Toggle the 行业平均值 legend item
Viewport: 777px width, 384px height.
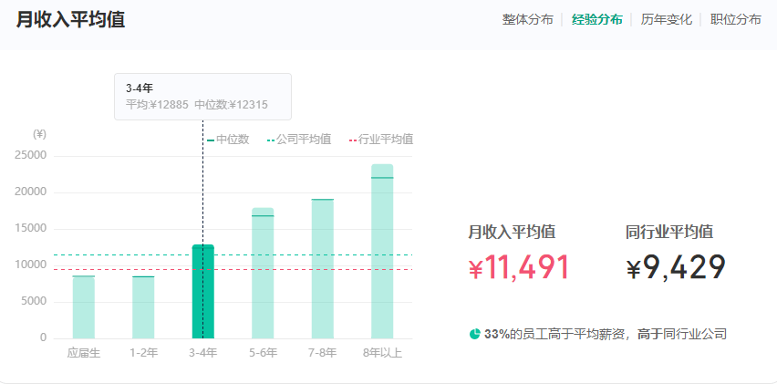click(380, 140)
